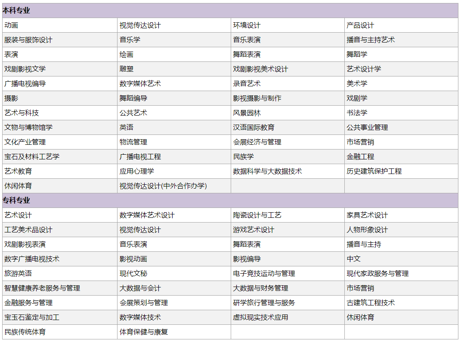Click 公共事业管理 cell
This screenshot has width=461, height=342.
(x=401, y=128)
